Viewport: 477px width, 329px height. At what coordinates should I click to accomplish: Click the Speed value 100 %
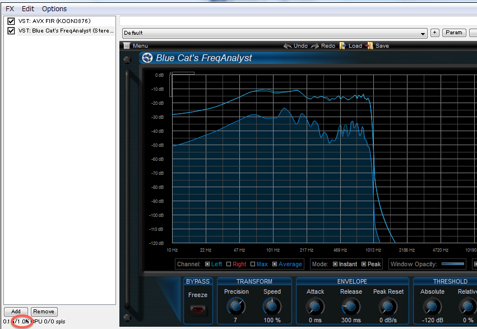(272, 320)
